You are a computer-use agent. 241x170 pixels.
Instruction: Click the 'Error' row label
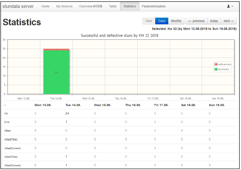coord(7,122)
